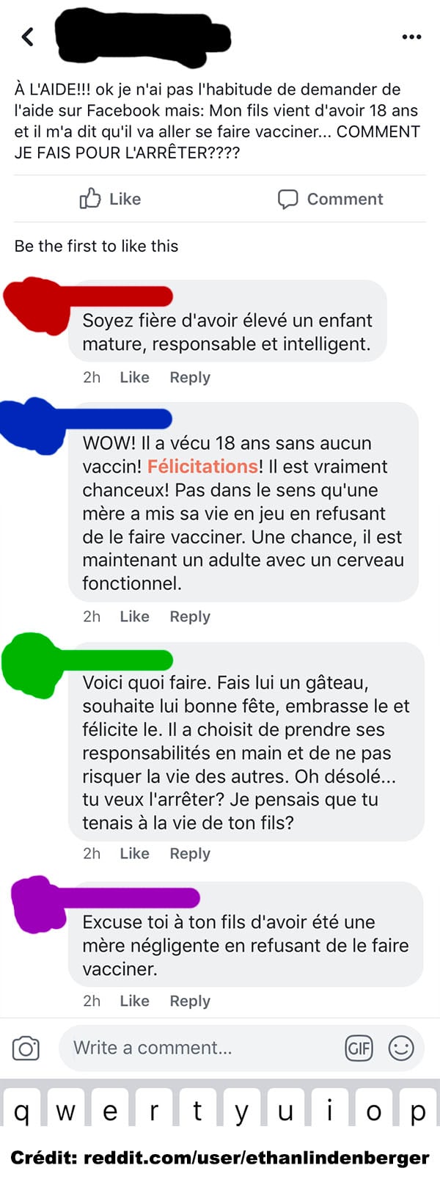This screenshot has width=440, height=1182.
Task: Go back using the left chevron arrow
Action: (x=28, y=36)
